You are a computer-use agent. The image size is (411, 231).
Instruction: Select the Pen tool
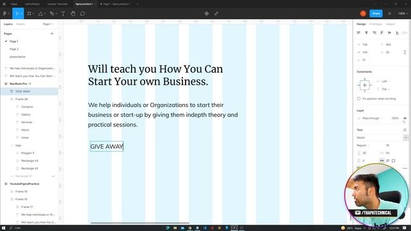click(x=52, y=13)
